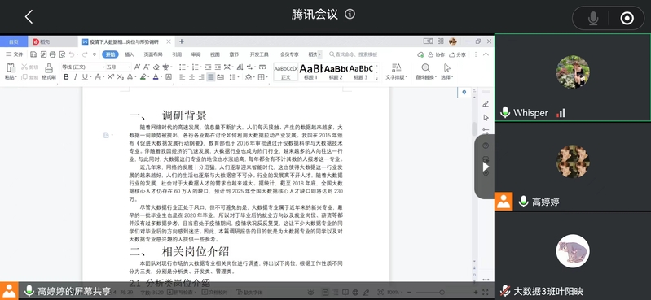Click the print preview icon
Screen dimensions: 651x300
click(62, 54)
